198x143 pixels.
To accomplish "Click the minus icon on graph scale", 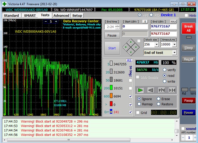I will tap(46, 22).
